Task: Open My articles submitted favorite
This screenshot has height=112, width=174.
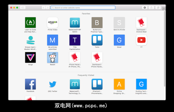Action: point(53,40)
